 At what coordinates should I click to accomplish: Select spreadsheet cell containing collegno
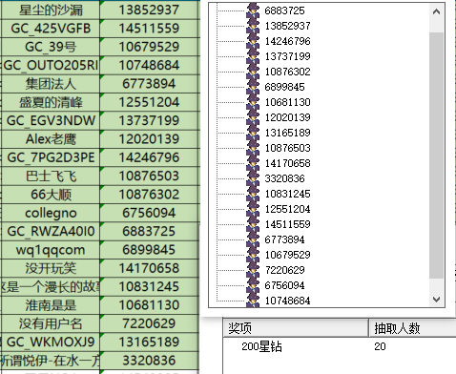(51, 213)
